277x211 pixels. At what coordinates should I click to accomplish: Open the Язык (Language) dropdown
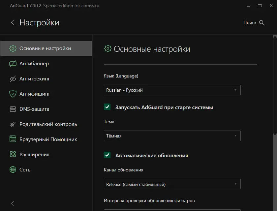pyautogui.click(x=172, y=90)
